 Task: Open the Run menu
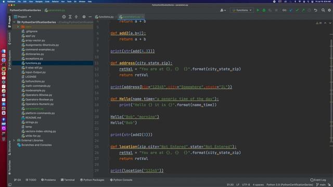63,2
